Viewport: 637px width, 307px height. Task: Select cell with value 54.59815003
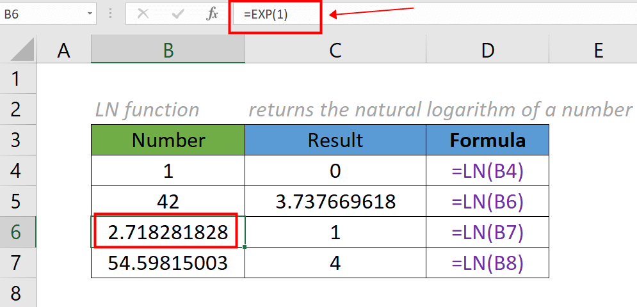click(x=168, y=263)
